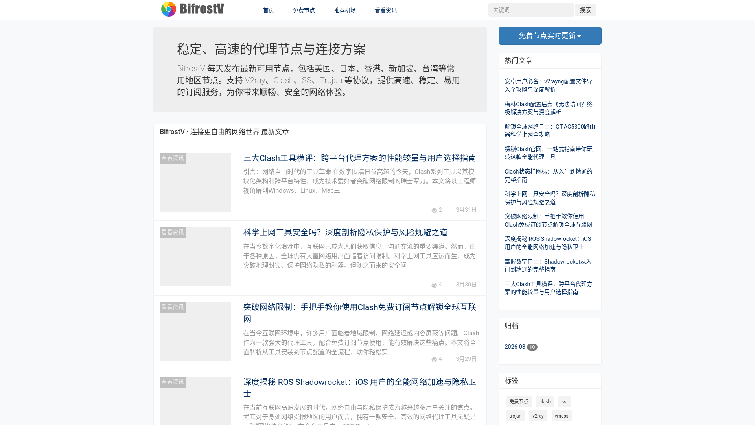Click the archive count badge 10
This screenshot has height=425, width=755.
point(532,347)
